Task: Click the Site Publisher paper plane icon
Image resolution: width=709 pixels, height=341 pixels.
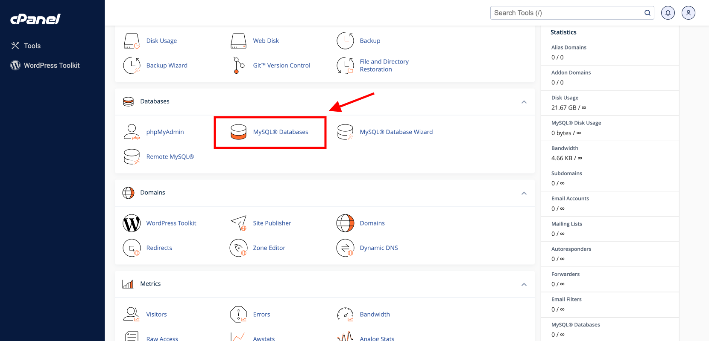Action: pos(238,223)
